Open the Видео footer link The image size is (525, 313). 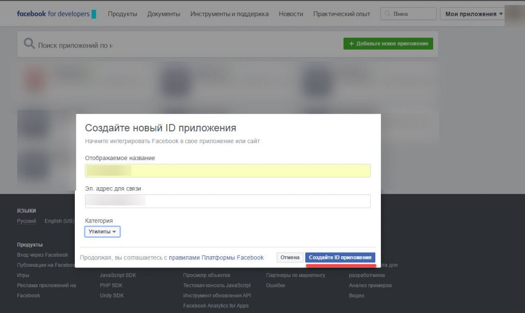[357, 295]
